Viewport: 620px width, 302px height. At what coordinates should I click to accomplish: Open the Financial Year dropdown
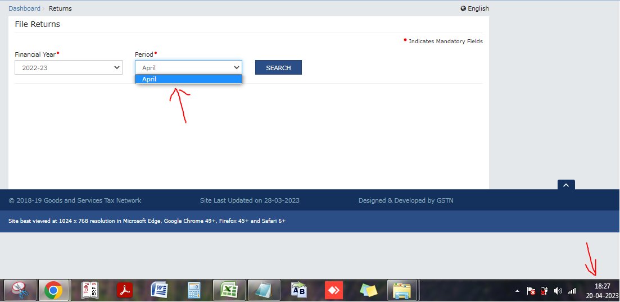pyautogui.click(x=69, y=67)
